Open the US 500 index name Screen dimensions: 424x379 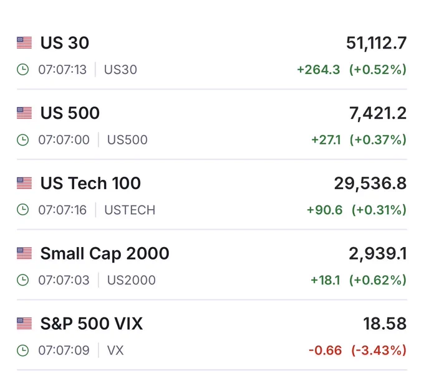70,113
